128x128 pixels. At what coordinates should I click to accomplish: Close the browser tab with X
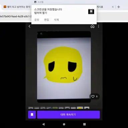[113, 7]
